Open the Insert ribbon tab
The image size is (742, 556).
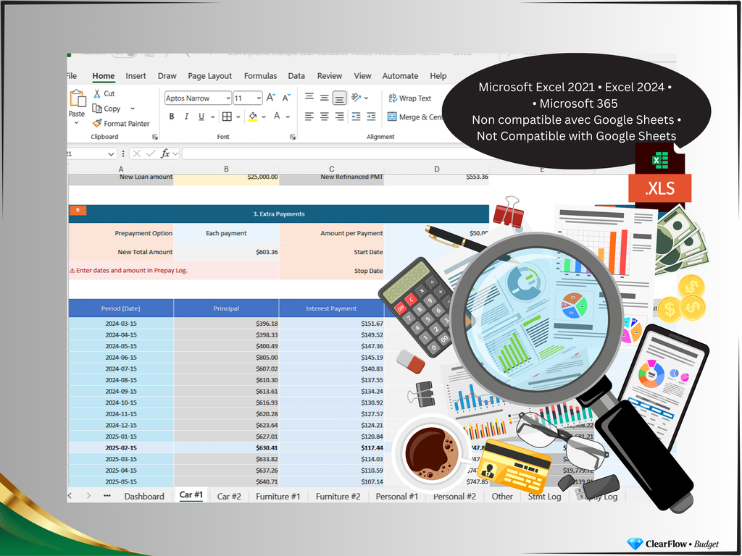(136, 75)
